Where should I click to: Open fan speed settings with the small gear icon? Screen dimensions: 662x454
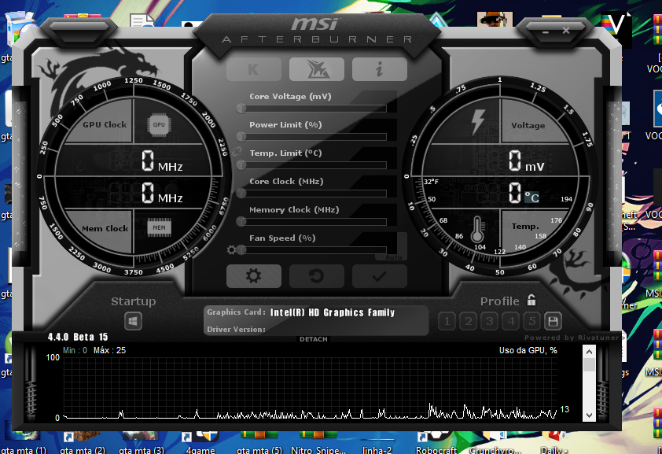231,249
